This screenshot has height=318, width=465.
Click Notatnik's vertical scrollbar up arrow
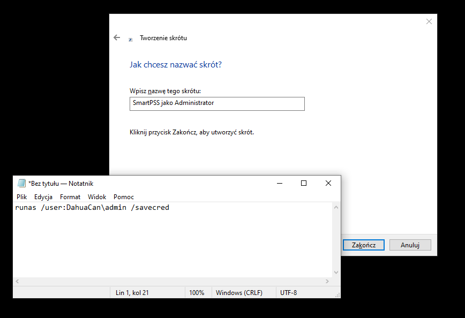(336, 207)
